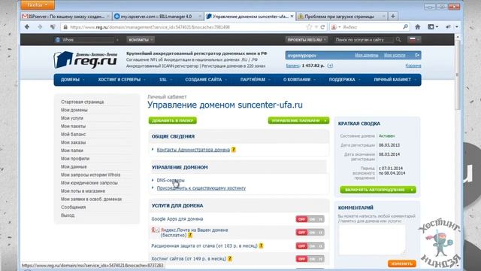The image size is (481, 271).
Task: Toggle Яндекс.Почта на Вашем домене switch
Action: click(x=310, y=233)
